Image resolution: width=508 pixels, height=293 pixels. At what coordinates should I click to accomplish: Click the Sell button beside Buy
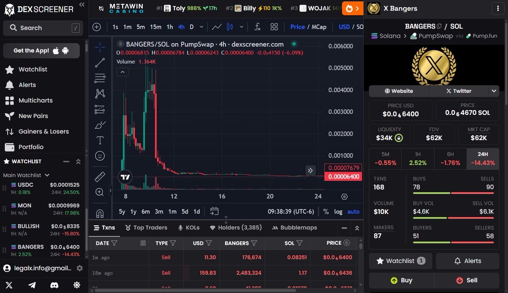pos(467,280)
